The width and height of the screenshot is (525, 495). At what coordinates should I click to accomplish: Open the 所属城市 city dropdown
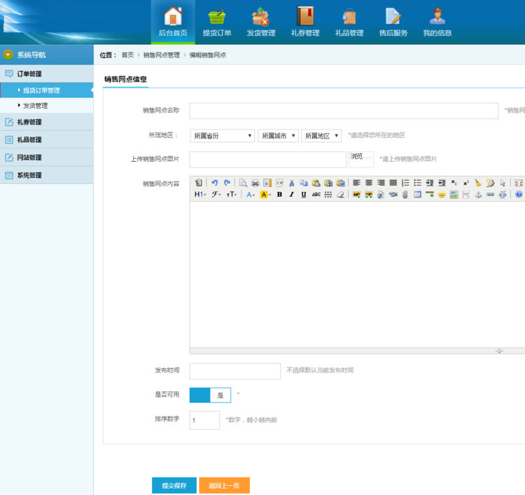[x=278, y=136]
